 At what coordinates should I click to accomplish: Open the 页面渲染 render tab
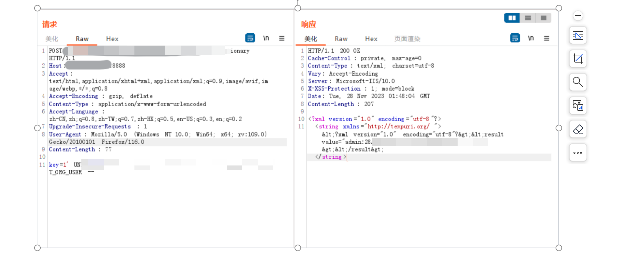pyautogui.click(x=407, y=39)
